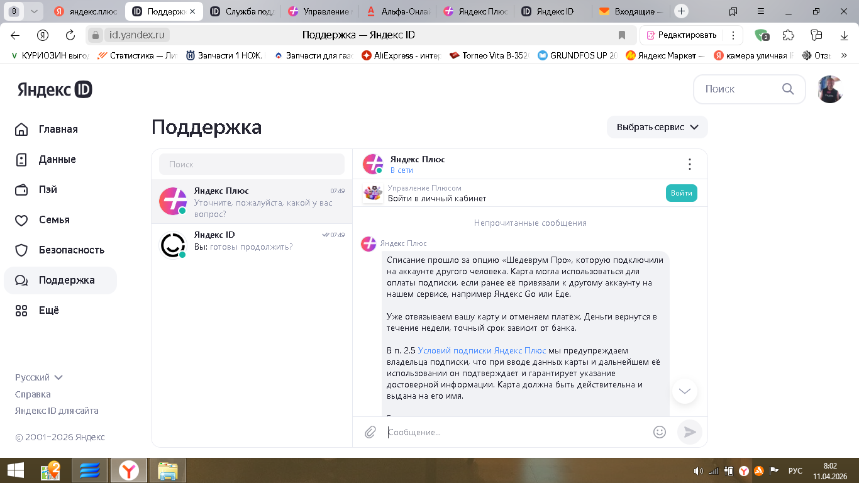The width and height of the screenshot is (859, 483).
Task: Open Редактировать options three-dot menu
Action: (733, 35)
